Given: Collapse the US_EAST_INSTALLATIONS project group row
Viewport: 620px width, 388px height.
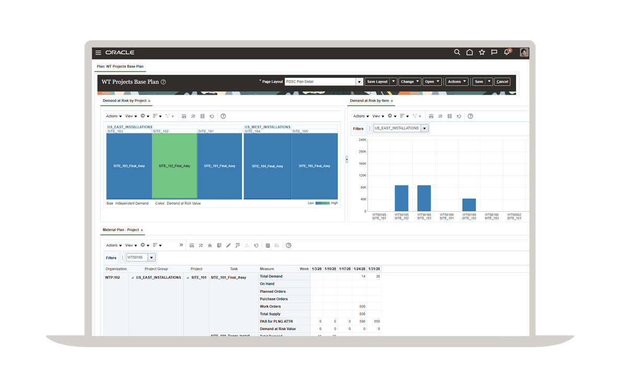Looking at the screenshot, I should pos(133,278).
